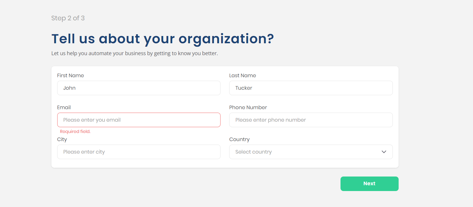Click the Country field label
This screenshot has height=207, width=473.
point(239,139)
